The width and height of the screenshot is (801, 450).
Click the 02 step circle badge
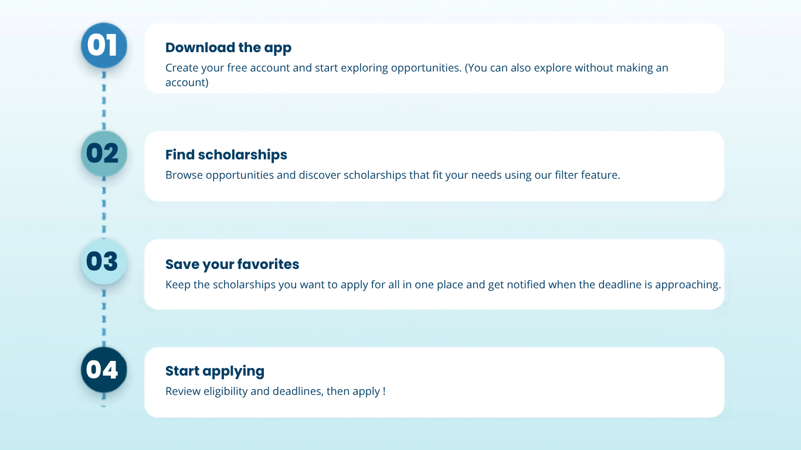coord(104,154)
